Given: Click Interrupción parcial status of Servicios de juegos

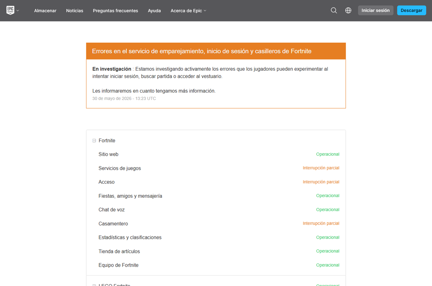Looking at the screenshot, I should coord(321,168).
